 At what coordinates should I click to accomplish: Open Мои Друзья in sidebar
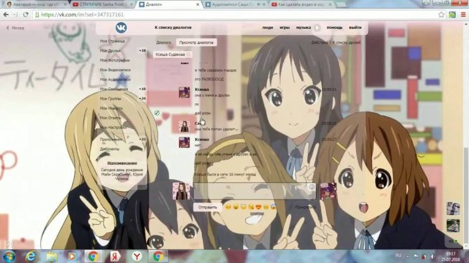pyautogui.click(x=110, y=51)
